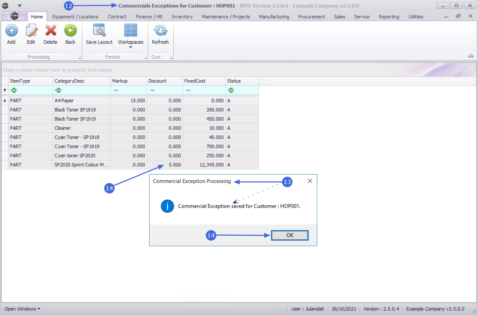Sort by the FixedCost column header
The width and height of the screenshot is (478, 316).
[x=204, y=81]
